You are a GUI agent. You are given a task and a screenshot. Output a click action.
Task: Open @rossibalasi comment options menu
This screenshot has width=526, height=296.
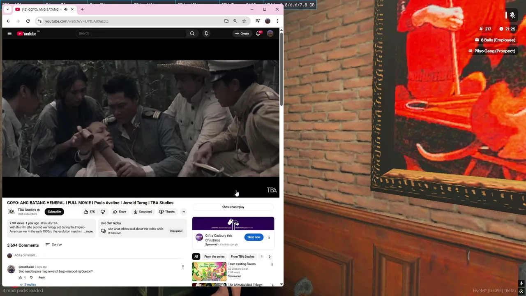[x=183, y=267]
